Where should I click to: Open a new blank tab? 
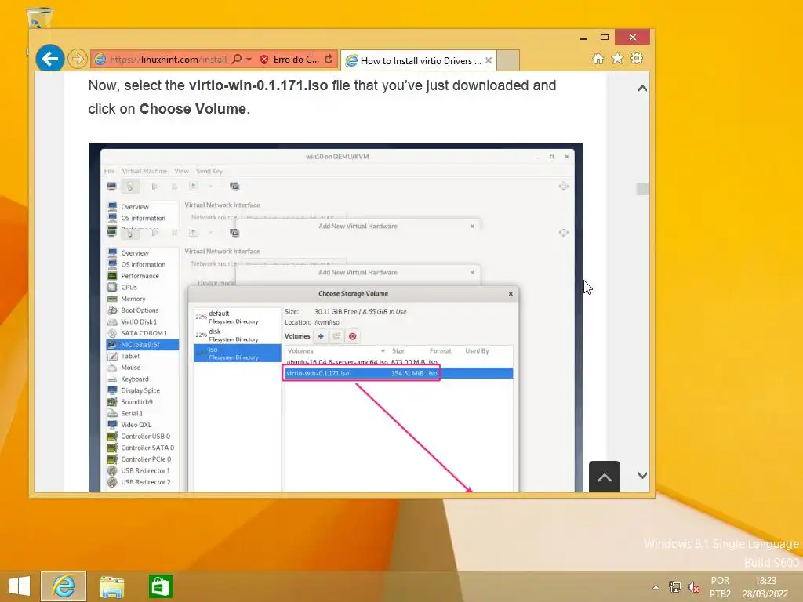[x=508, y=60]
